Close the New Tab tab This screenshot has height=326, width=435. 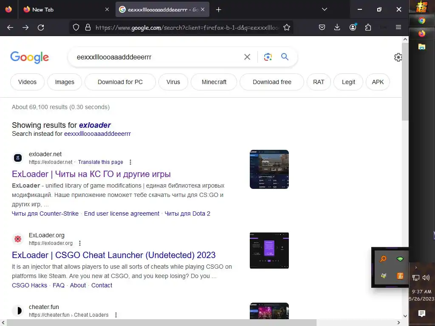[x=107, y=9]
